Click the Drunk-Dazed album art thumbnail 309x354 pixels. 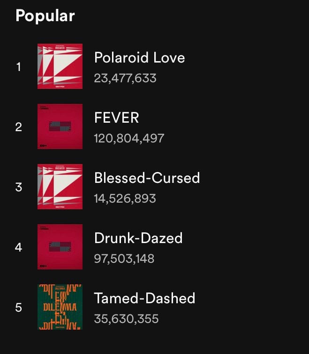point(60,247)
